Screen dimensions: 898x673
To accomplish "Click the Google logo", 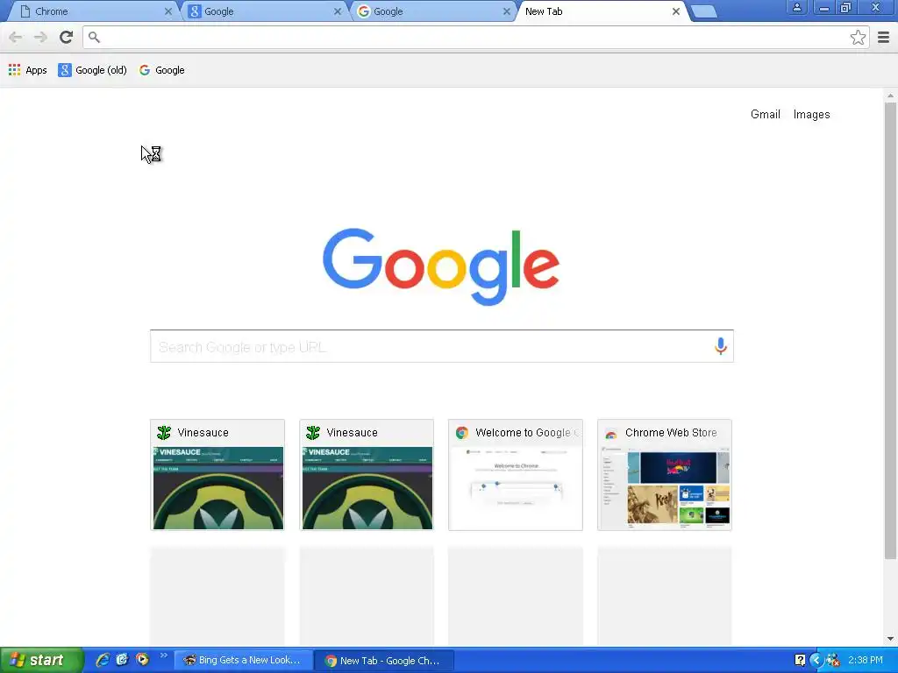I will tap(441, 266).
